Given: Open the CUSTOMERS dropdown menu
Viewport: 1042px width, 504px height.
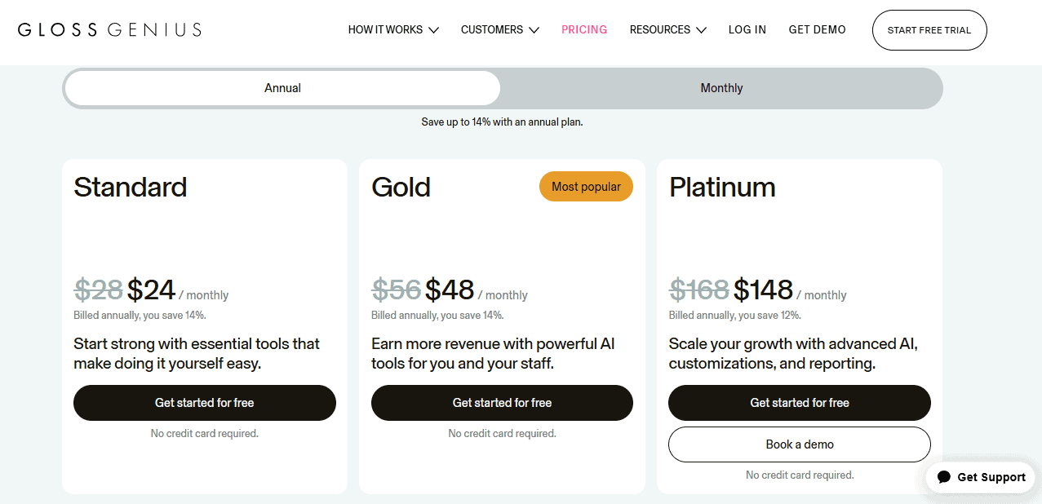Looking at the screenshot, I should pos(499,29).
